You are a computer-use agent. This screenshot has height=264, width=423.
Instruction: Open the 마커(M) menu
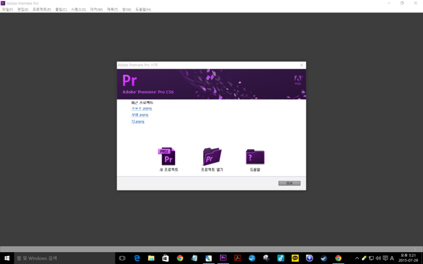tap(96, 10)
